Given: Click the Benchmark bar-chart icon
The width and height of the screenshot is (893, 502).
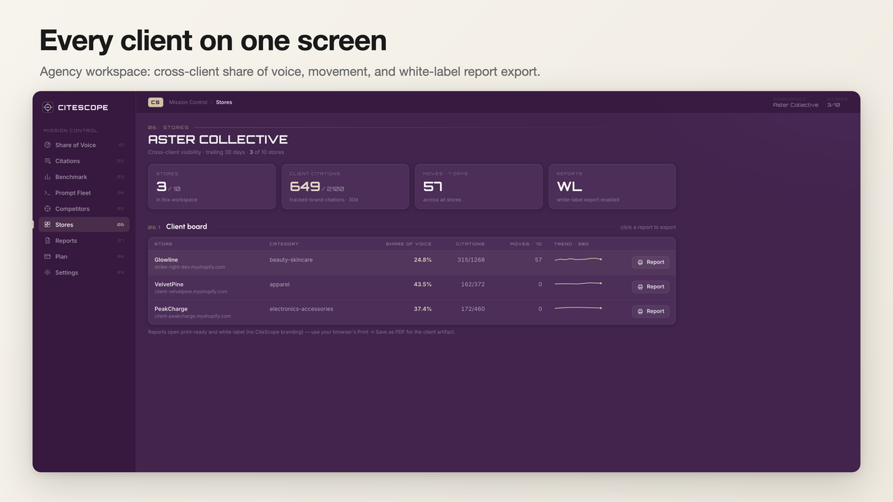Looking at the screenshot, I should click(47, 177).
